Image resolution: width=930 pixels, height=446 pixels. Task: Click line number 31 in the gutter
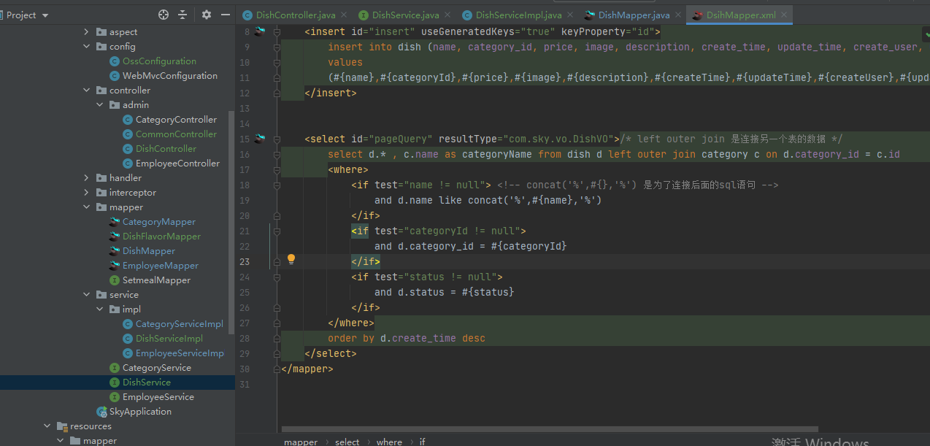[244, 385]
